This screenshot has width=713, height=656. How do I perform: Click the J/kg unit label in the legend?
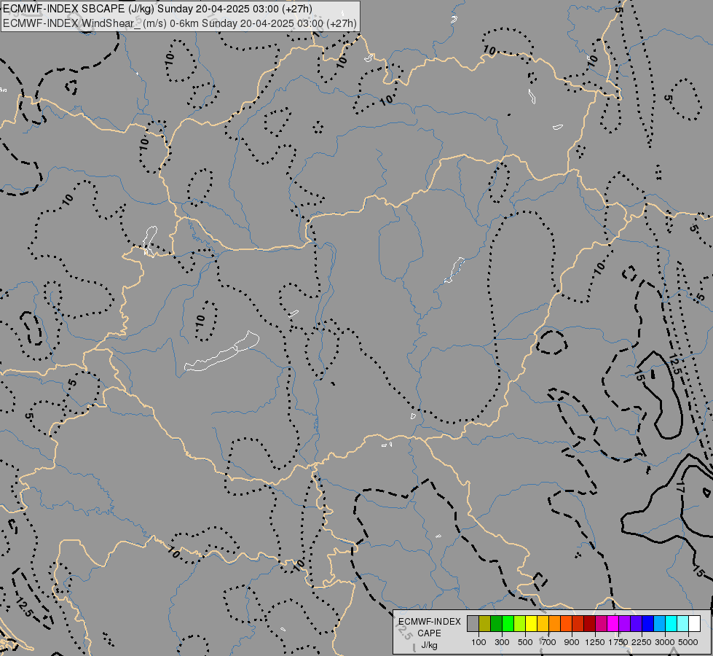429,645
